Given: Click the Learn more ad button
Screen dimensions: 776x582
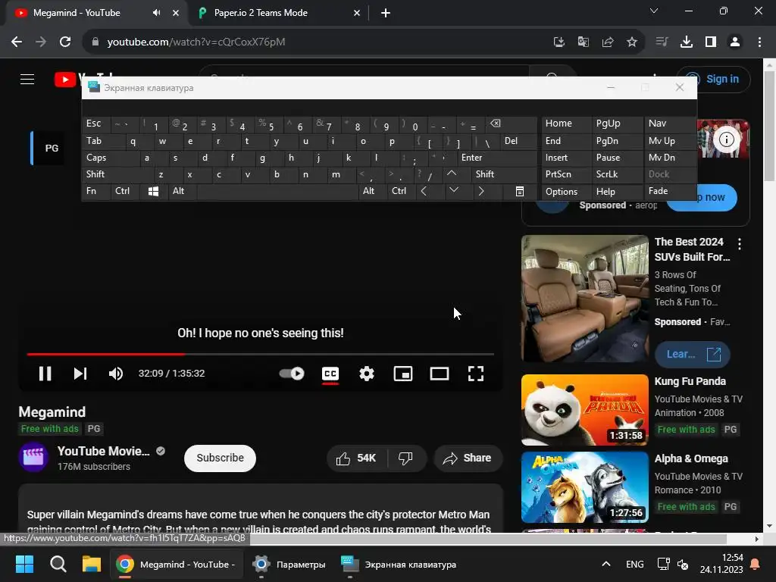Looking at the screenshot, I should coord(692,355).
